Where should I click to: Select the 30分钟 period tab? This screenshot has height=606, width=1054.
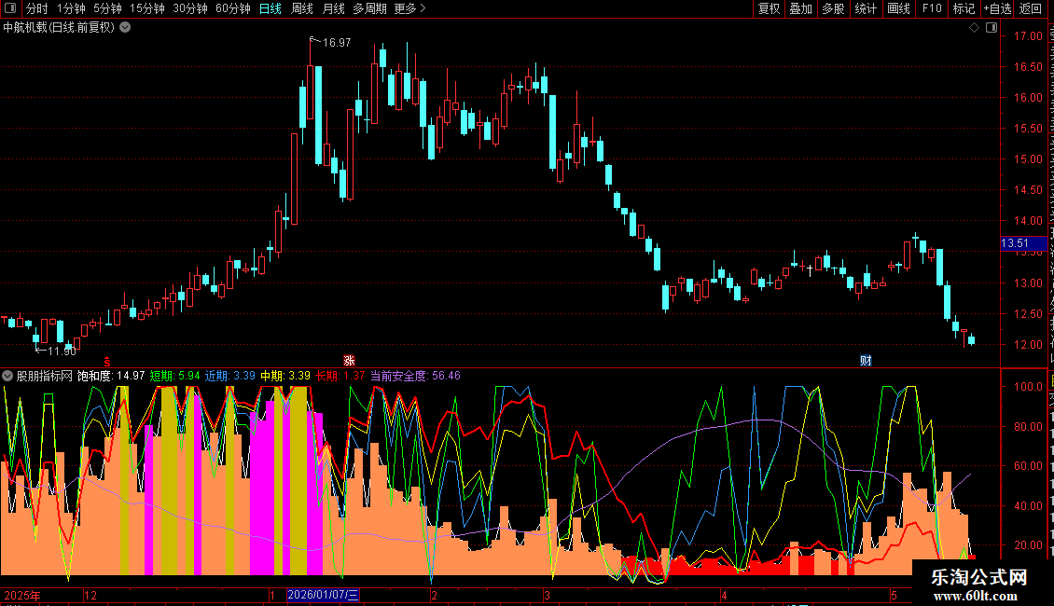[x=190, y=8]
